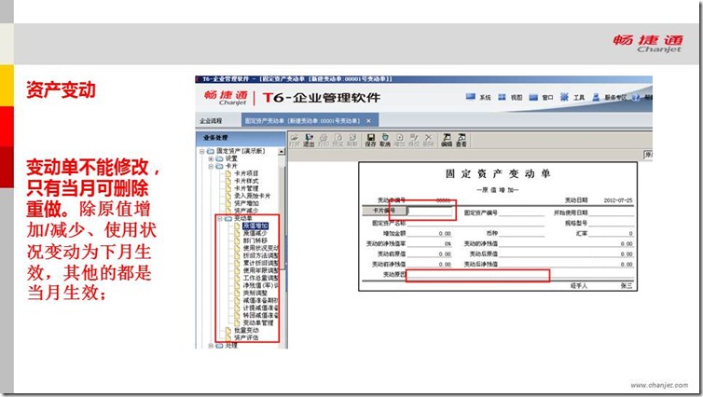Screen dimensions: 703x397
Task: Select 部门转移 under 变动单
Action: coord(255,240)
